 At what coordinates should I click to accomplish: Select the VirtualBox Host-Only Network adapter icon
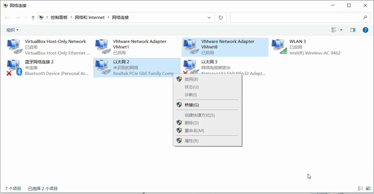click(14, 47)
